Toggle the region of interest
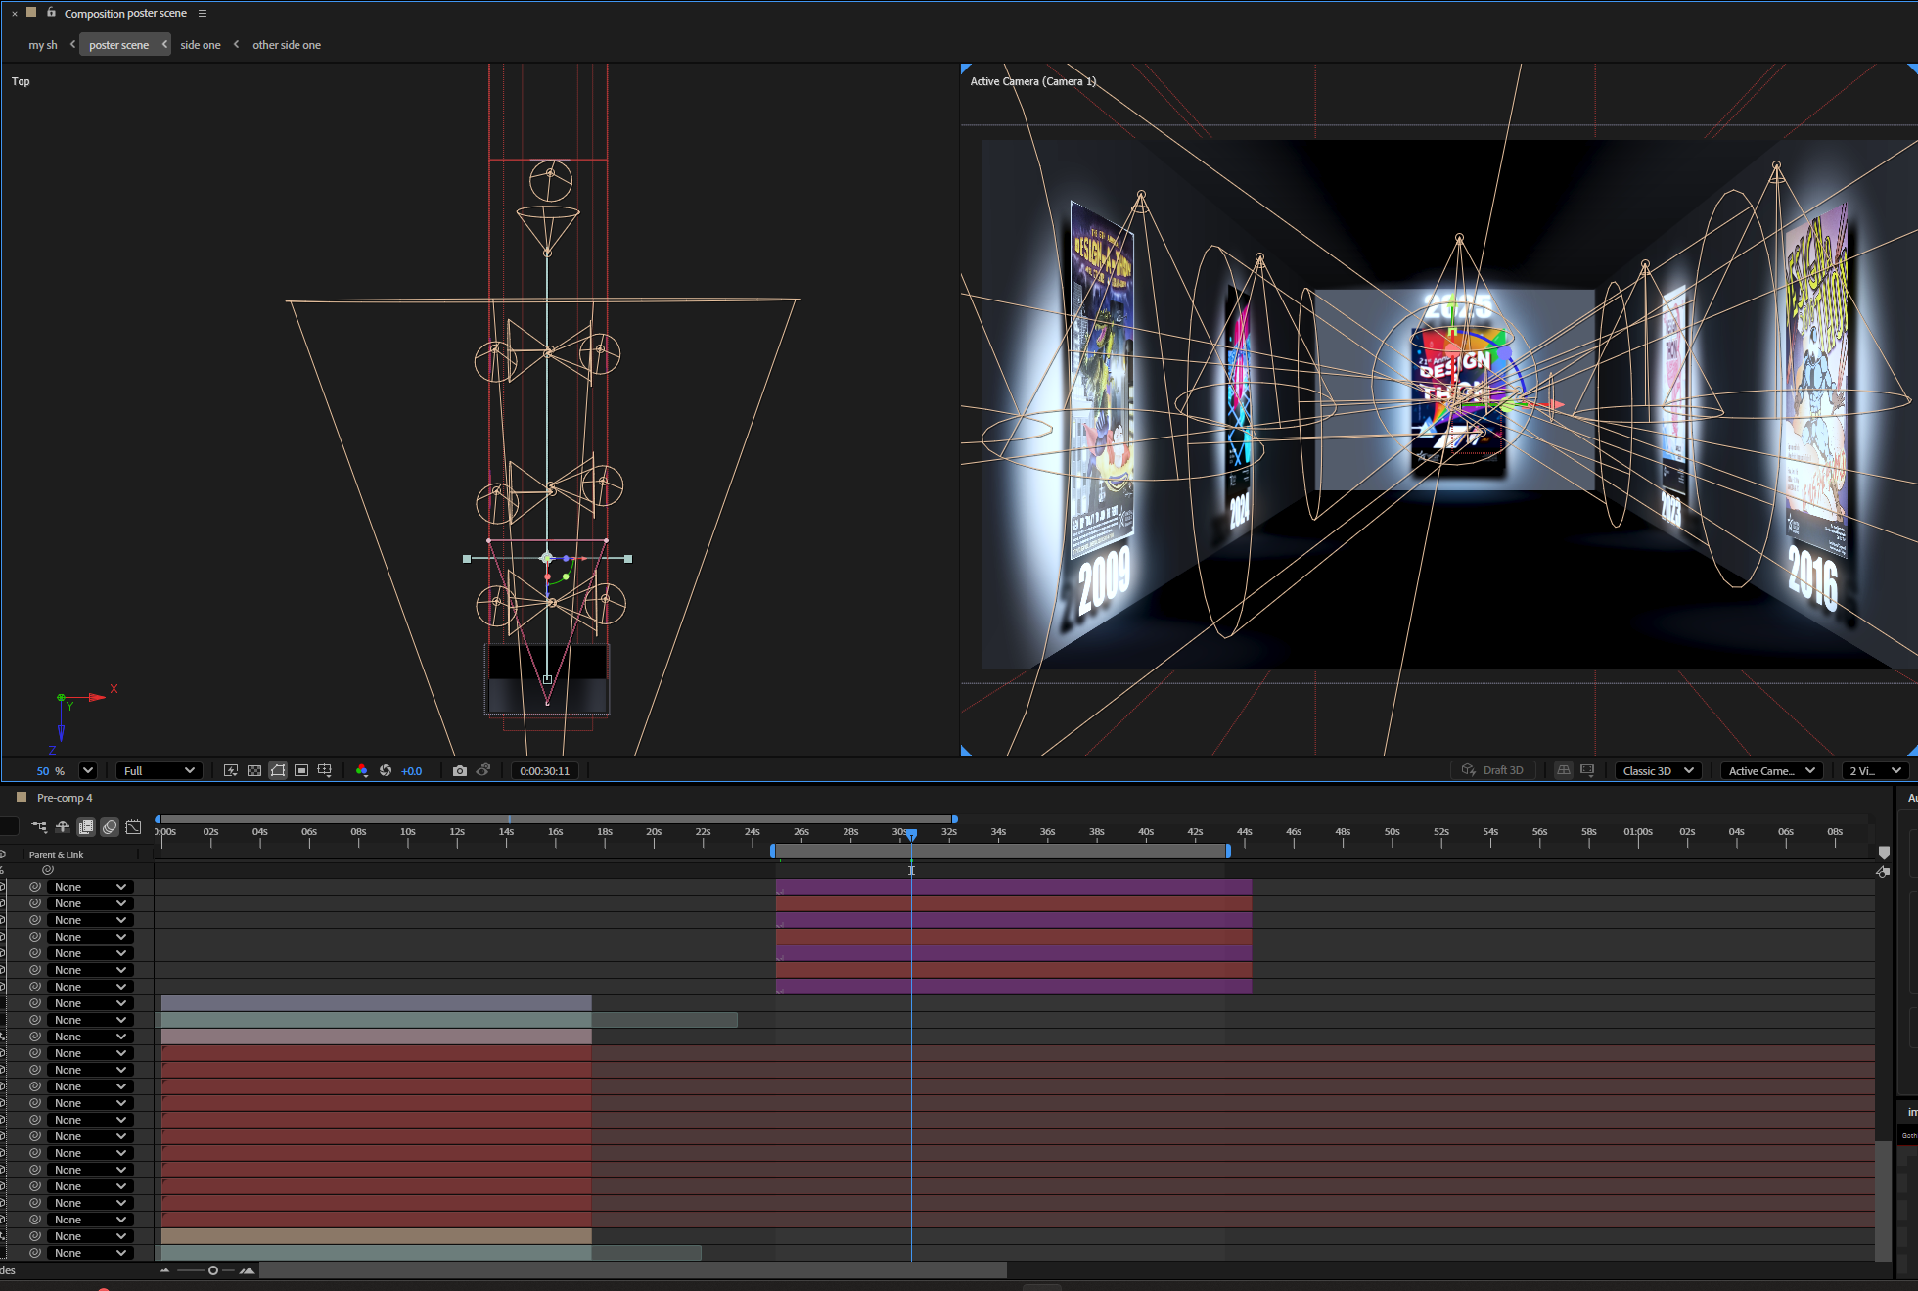 coord(301,771)
